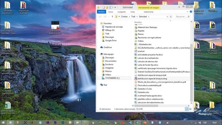Switch to the Inicio ribbon tab
Screen dimensions: 222x125
111,12
